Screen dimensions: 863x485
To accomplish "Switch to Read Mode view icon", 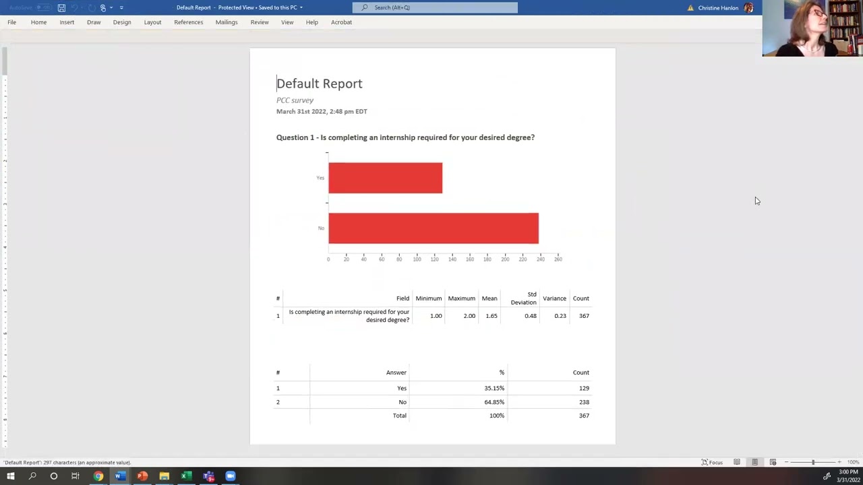I will point(737,462).
